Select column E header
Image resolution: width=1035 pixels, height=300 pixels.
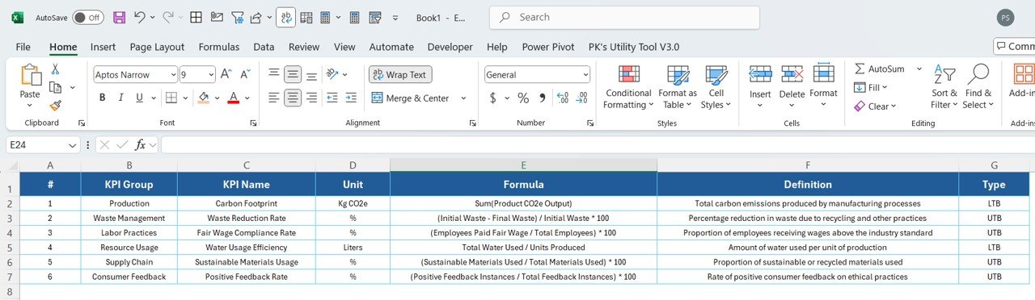point(523,165)
